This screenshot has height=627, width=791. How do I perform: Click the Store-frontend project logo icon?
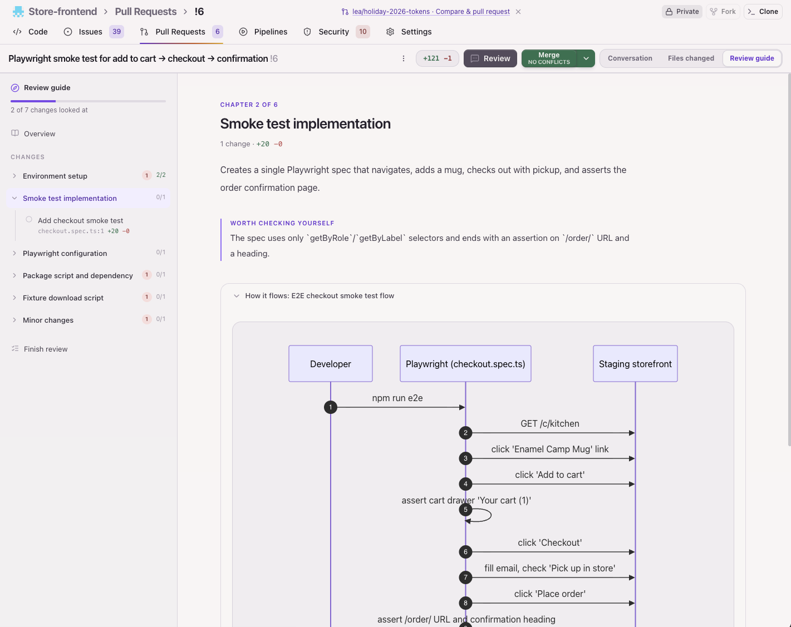(x=18, y=12)
